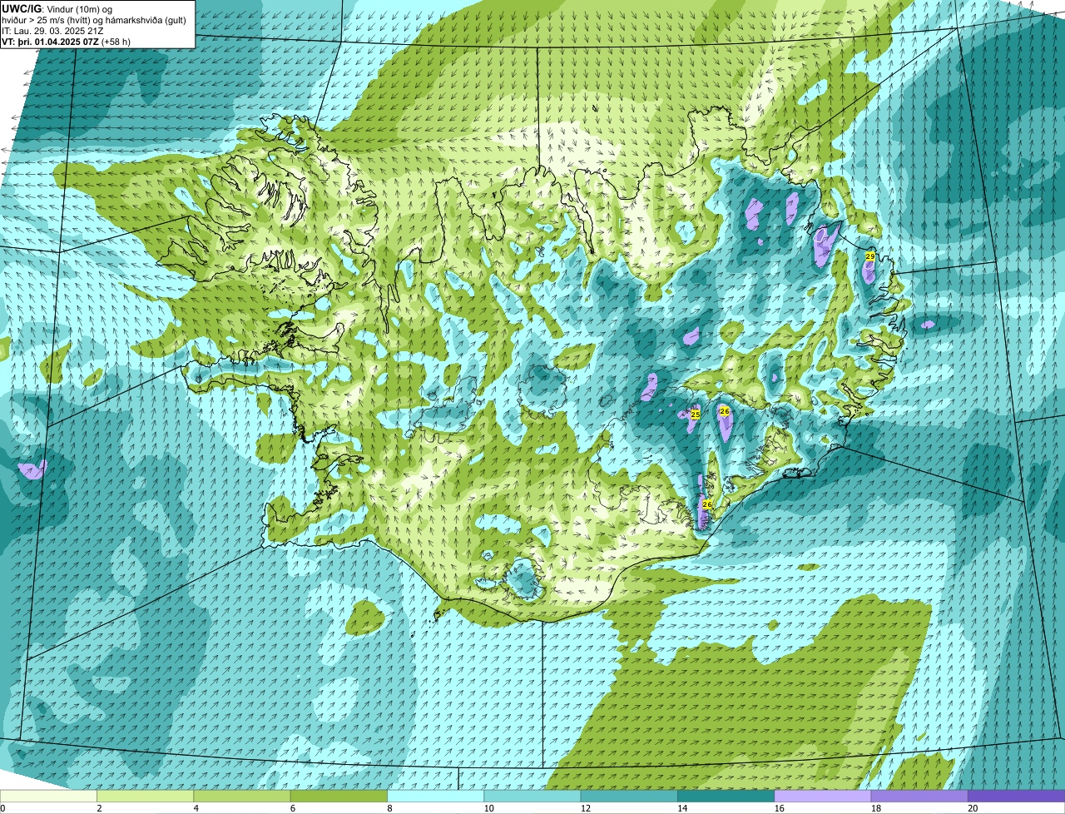Viewport: 1065px width, 814px height.
Task: Select the legend scale value 14
Action: [x=681, y=808]
